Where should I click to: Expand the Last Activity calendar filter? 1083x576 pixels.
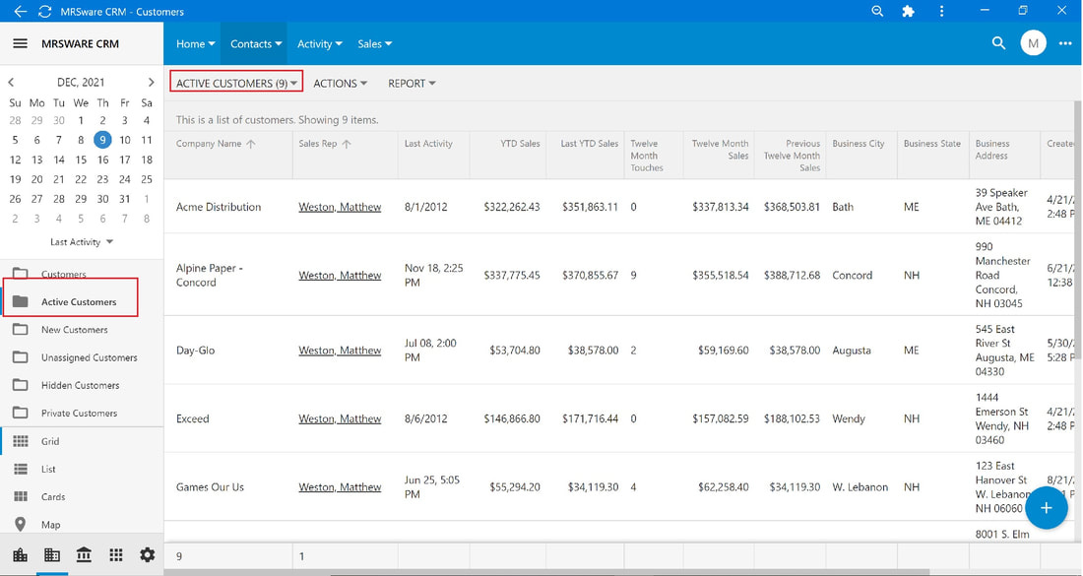pyautogui.click(x=82, y=242)
